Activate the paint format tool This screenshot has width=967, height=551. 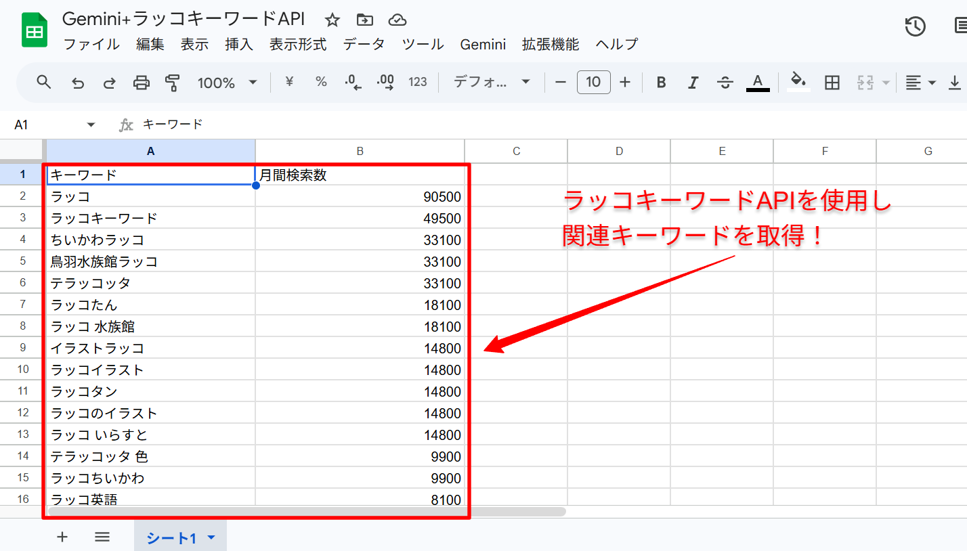tap(173, 83)
